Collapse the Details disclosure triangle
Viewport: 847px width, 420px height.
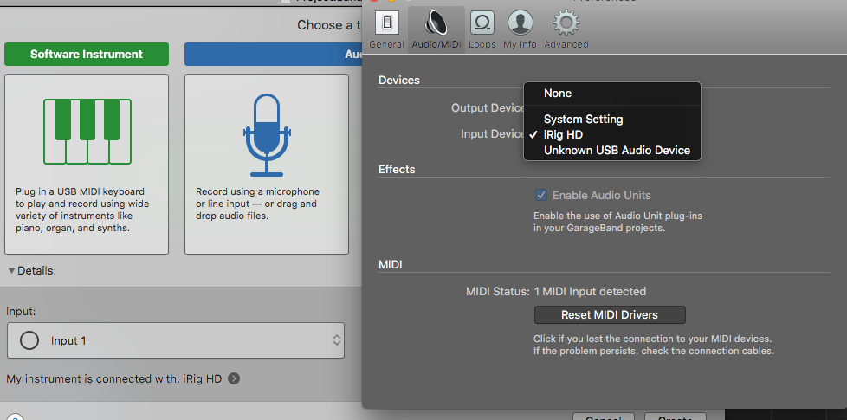[x=11, y=270]
